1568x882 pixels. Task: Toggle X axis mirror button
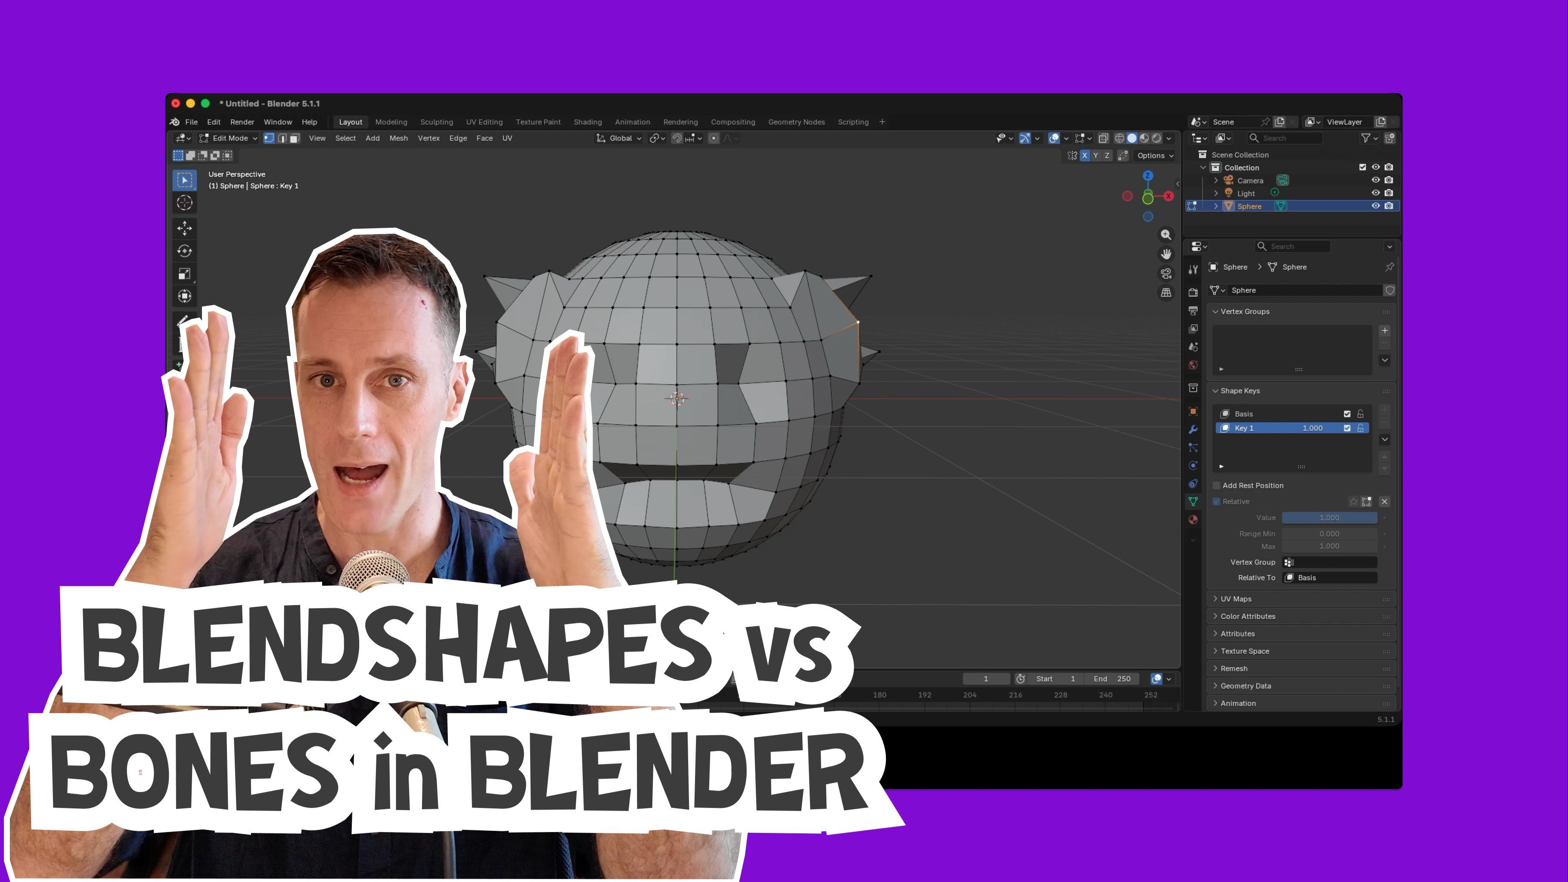pos(1084,156)
